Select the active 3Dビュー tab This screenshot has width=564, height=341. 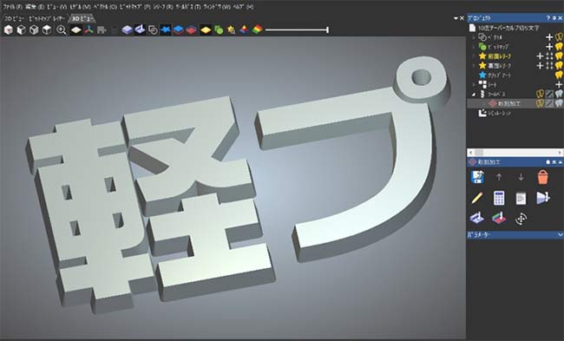click(82, 18)
